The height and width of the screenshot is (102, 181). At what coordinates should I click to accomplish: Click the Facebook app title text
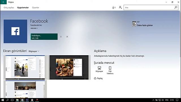pos(39,21)
